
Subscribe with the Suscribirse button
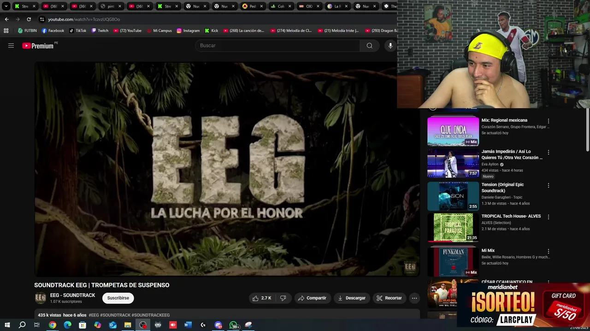pos(118,298)
